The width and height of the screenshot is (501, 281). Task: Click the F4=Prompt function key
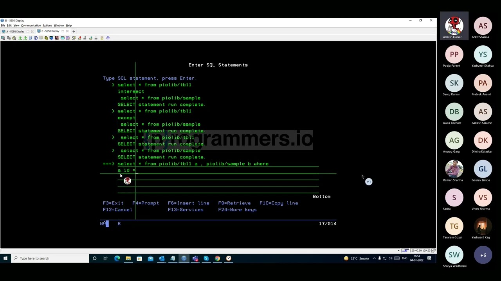point(146,203)
